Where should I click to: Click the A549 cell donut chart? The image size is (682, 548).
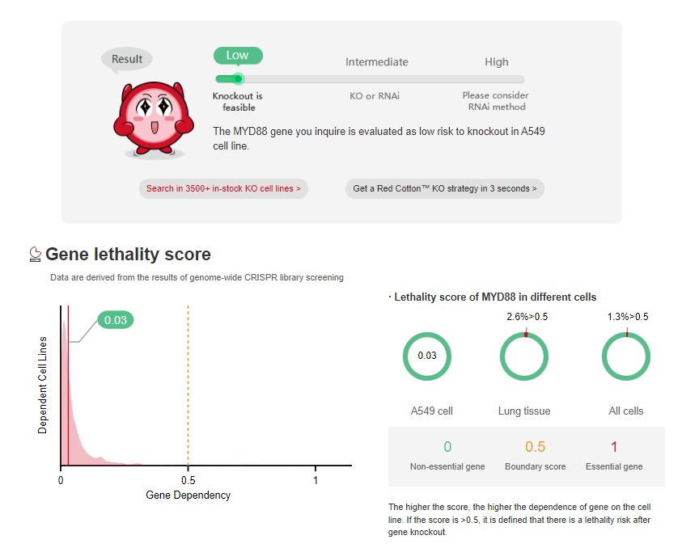(427, 356)
